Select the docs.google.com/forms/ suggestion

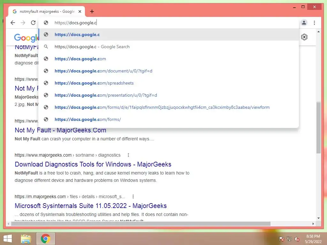[169, 119]
